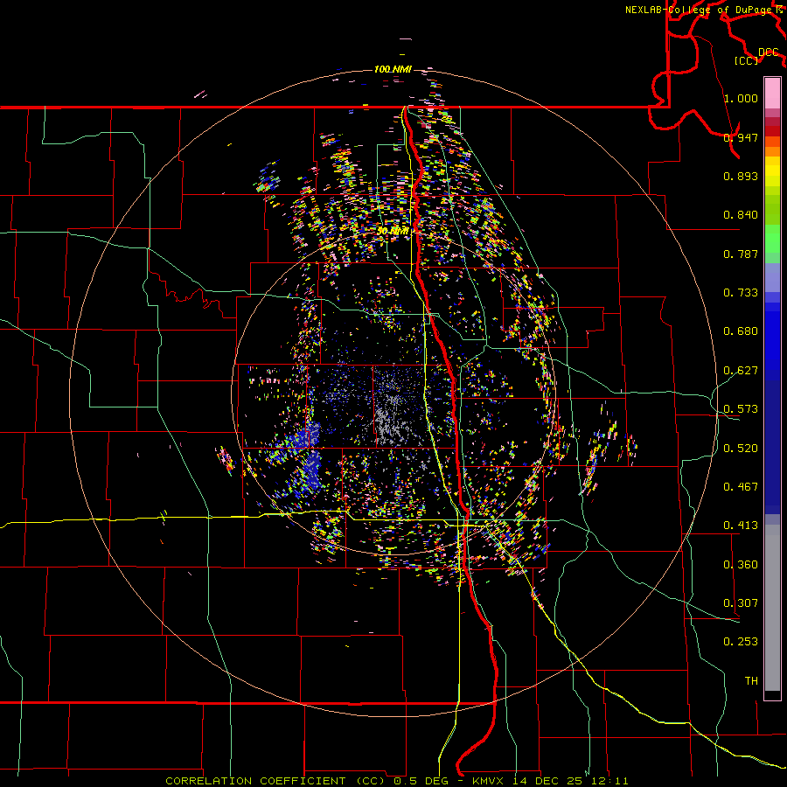Select the 0.893 scale value
This screenshot has width=787, height=787.
pyautogui.click(x=741, y=176)
